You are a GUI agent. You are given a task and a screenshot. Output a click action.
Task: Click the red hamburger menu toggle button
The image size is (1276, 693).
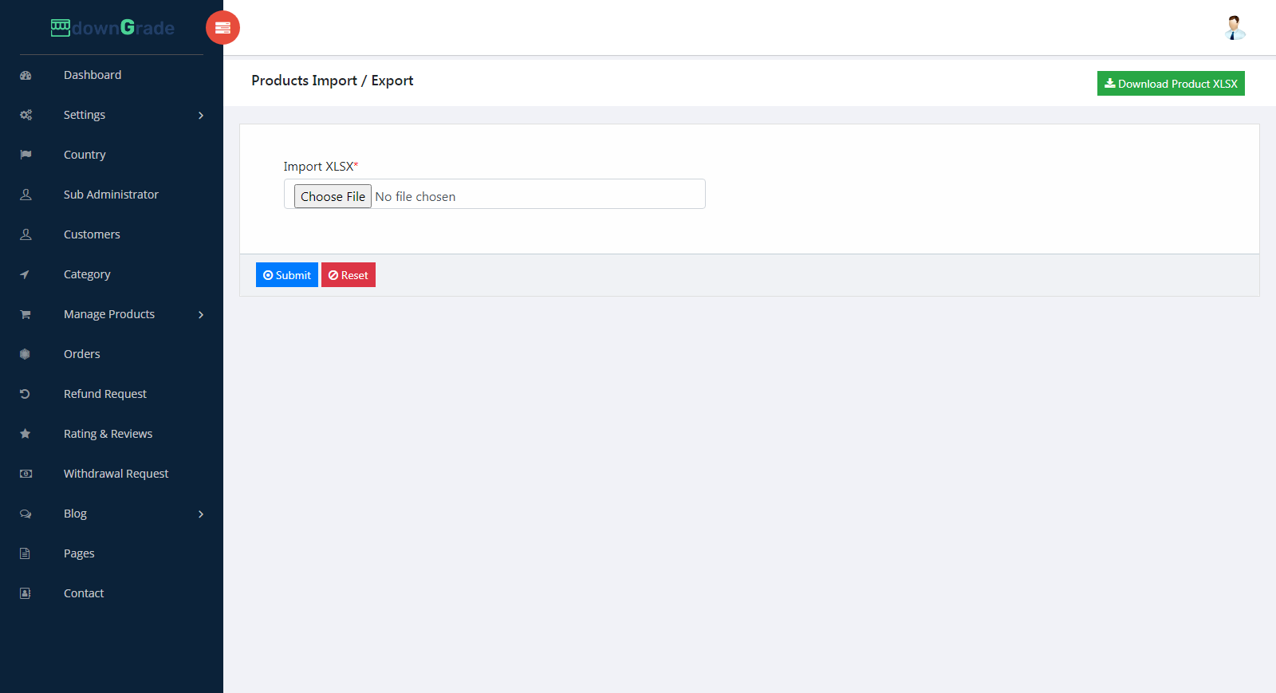point(223,28)
